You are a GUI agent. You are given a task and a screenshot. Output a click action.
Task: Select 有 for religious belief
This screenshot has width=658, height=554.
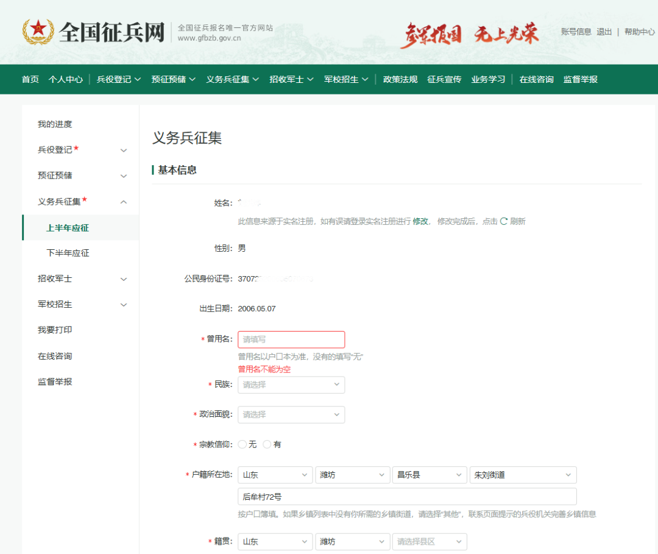coord(267,444)
